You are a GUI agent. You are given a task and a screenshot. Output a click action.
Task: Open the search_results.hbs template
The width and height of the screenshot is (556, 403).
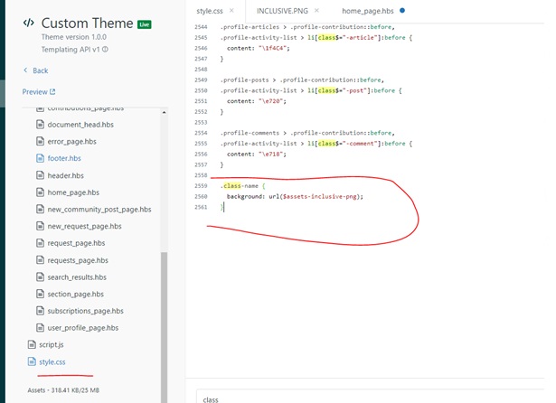click(77, 277)
